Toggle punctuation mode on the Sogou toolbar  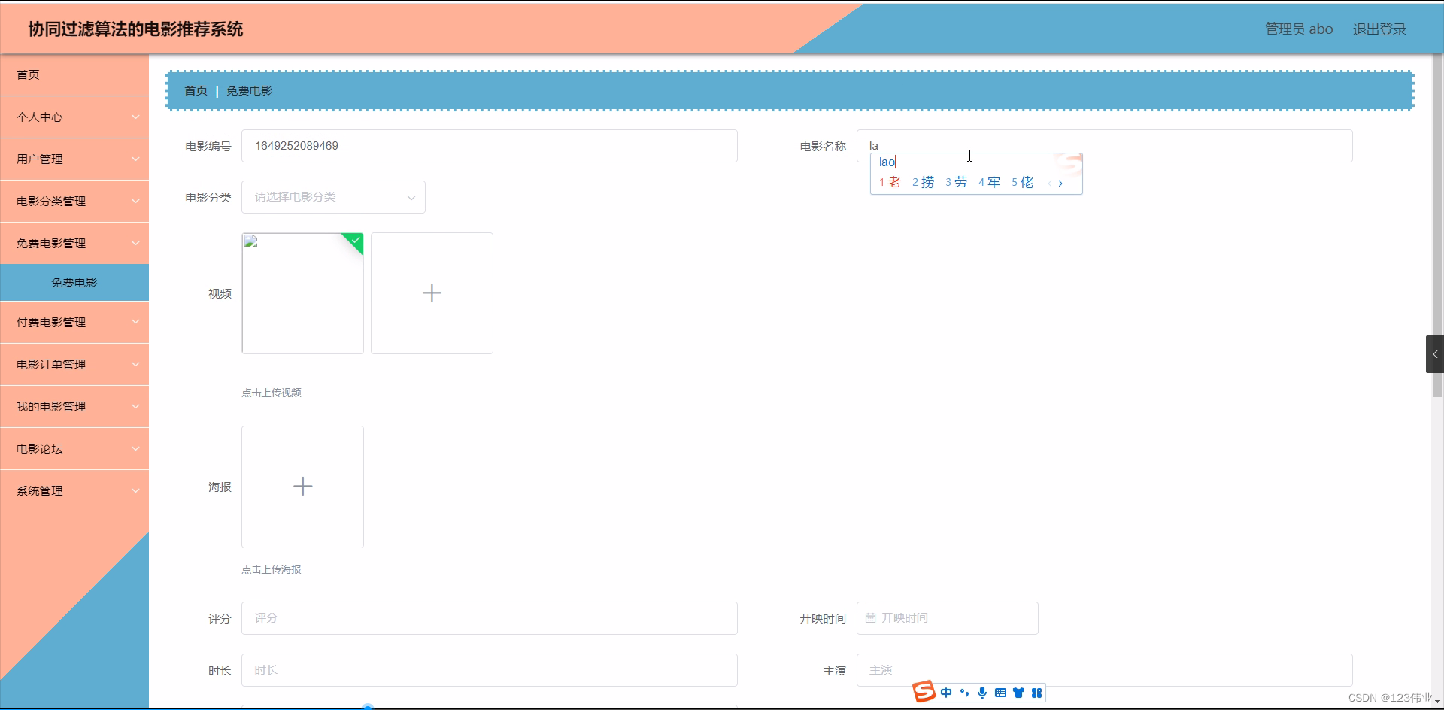(x=965, y=692)
